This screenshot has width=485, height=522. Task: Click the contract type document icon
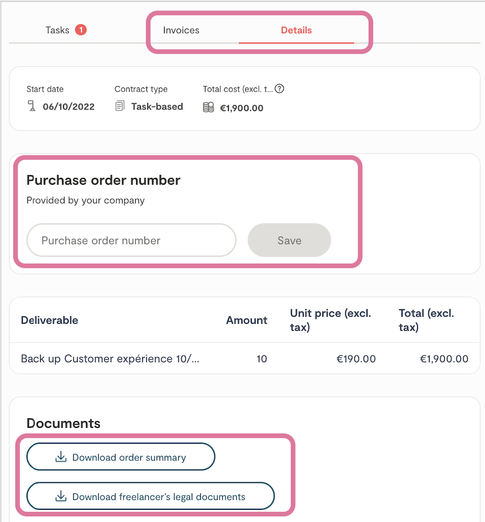[x=120, y=106]
